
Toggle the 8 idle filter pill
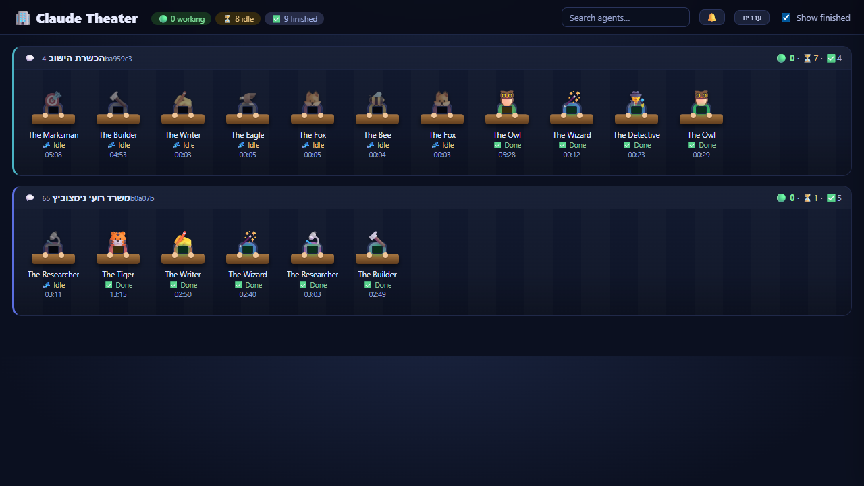238,19
